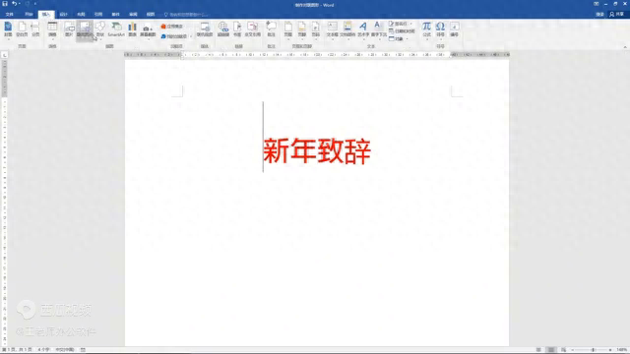The width and height of the screenshot is (630, 354).
Task: Click the Online Pictures icon
Action: coord(85,29)
